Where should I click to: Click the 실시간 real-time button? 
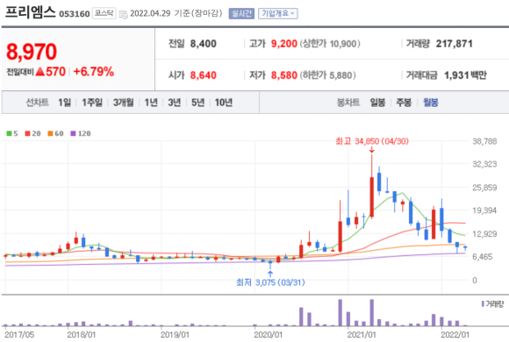click(241, 14)
